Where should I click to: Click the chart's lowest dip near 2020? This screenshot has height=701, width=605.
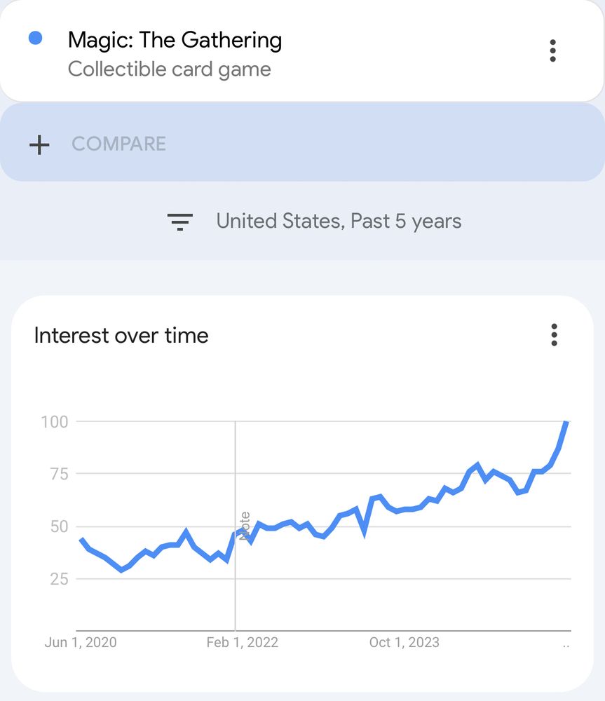(x=121, y=570)
